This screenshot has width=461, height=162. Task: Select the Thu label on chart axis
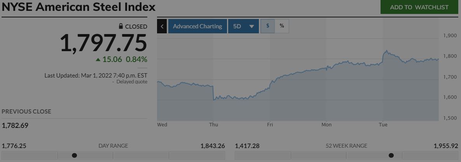coord(213,125)
